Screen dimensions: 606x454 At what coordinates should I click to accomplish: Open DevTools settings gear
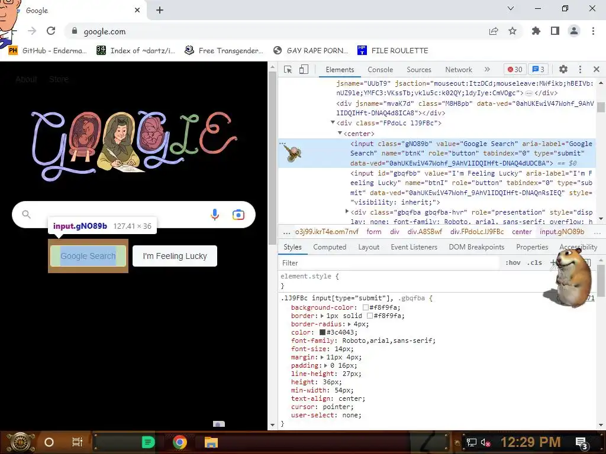point(563,70)
